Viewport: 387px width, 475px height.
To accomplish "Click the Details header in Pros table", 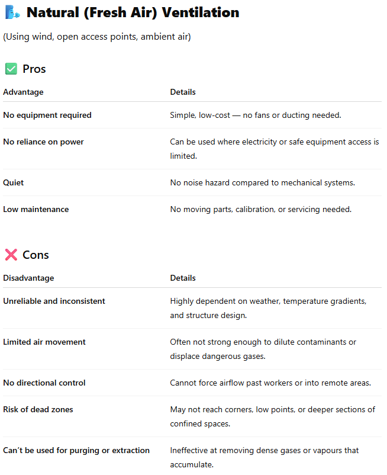I will [183, 92].
